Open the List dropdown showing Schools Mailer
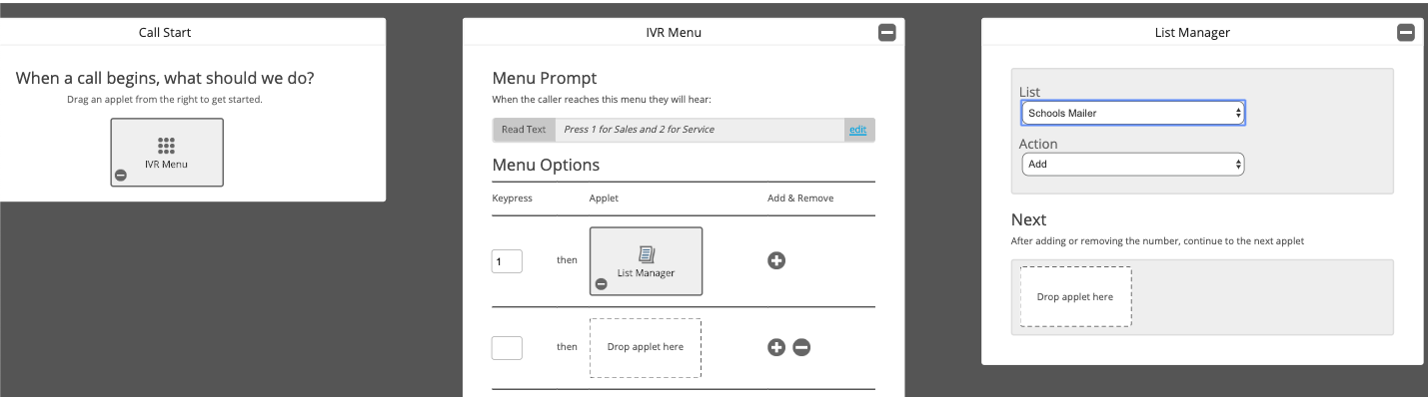Viewport: 1428px width, 397px height. [x=1132, y=114]
